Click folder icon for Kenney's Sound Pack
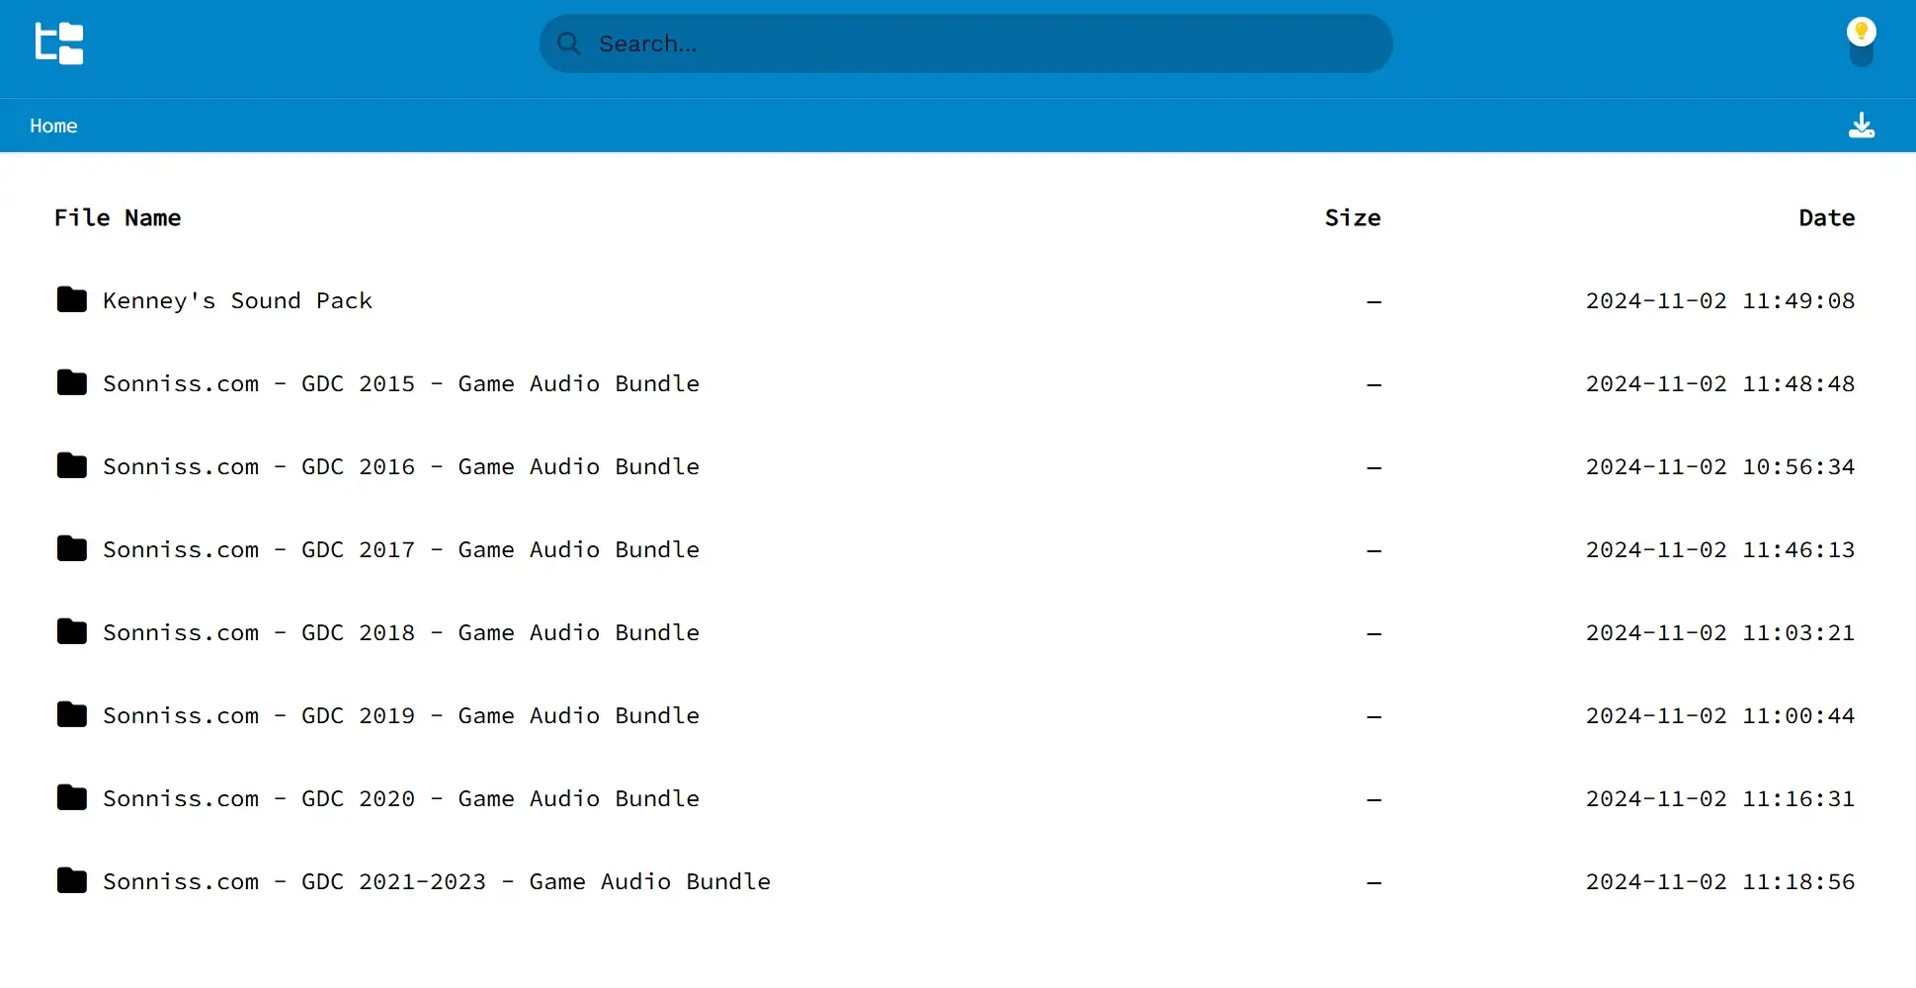This screenshot has width=1916, height=988. click(72, 299)
